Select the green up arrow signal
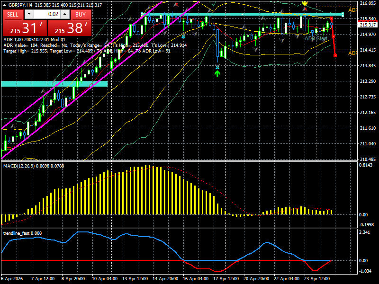 pyautogui.click(x=217, y=74)
